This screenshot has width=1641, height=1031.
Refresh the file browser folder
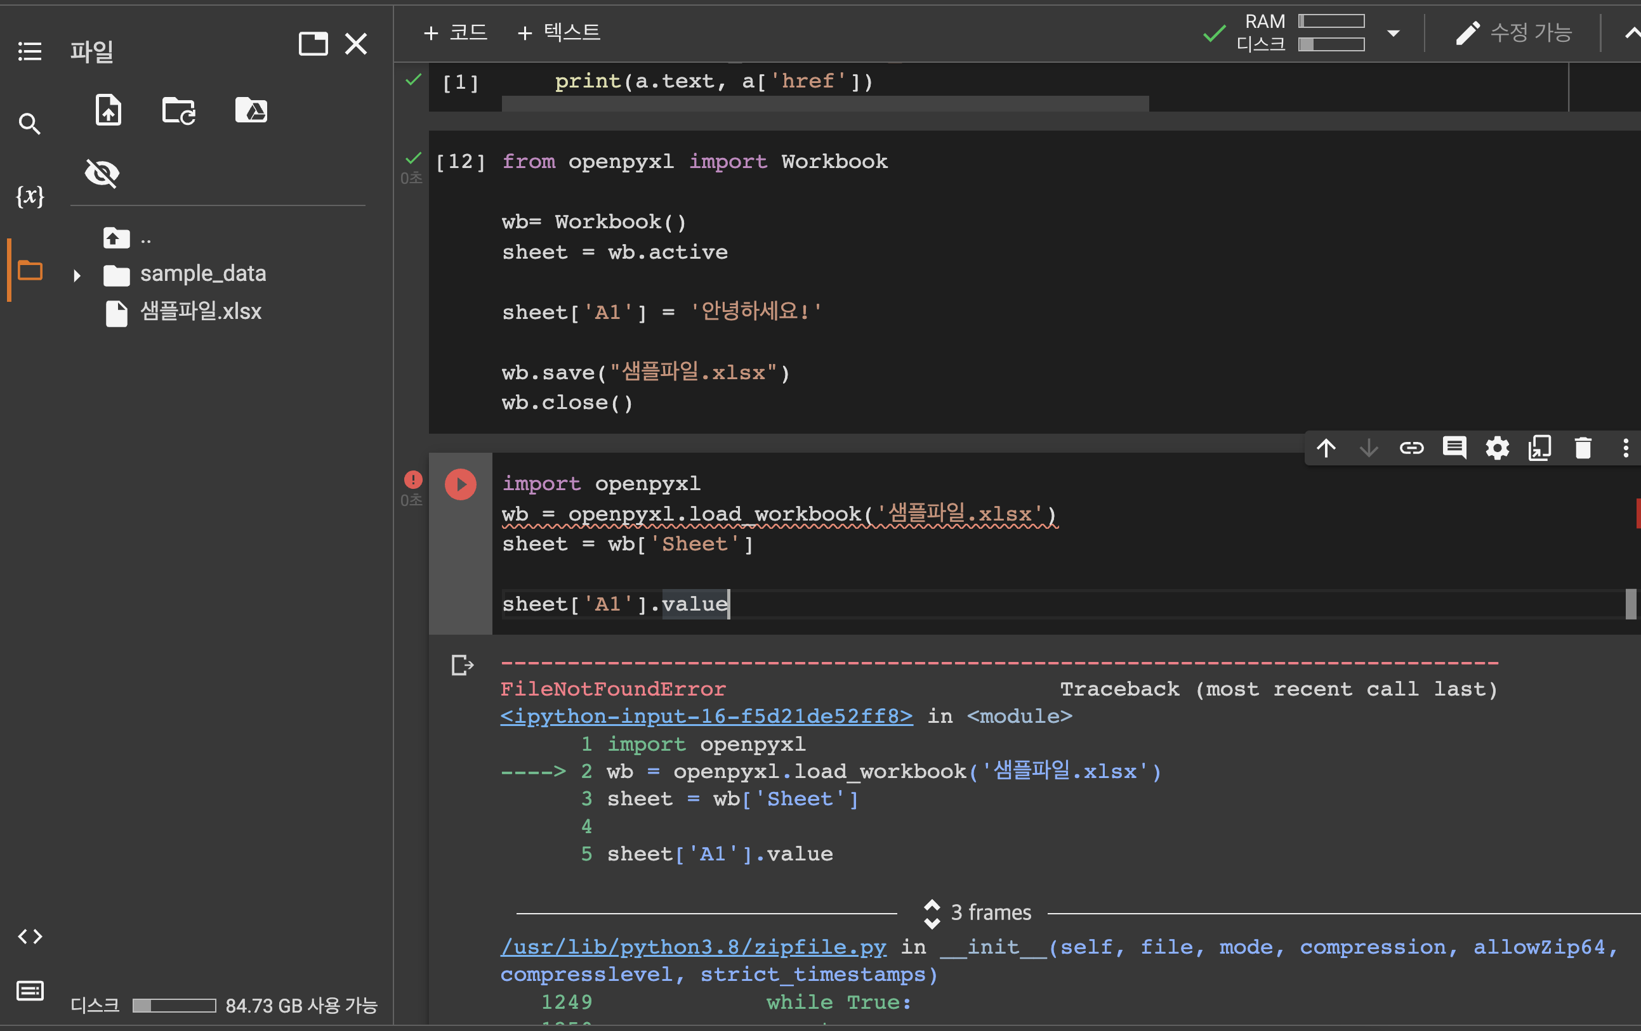179,110
